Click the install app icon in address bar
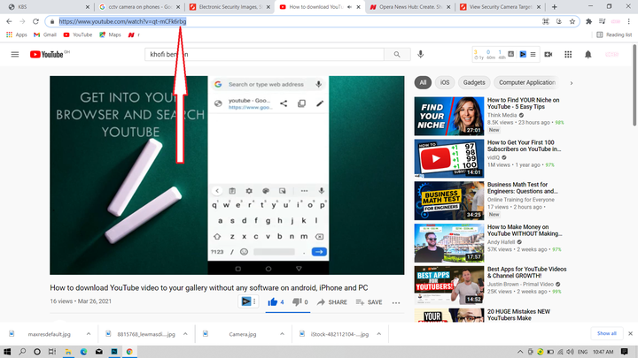 coord(558,21)
